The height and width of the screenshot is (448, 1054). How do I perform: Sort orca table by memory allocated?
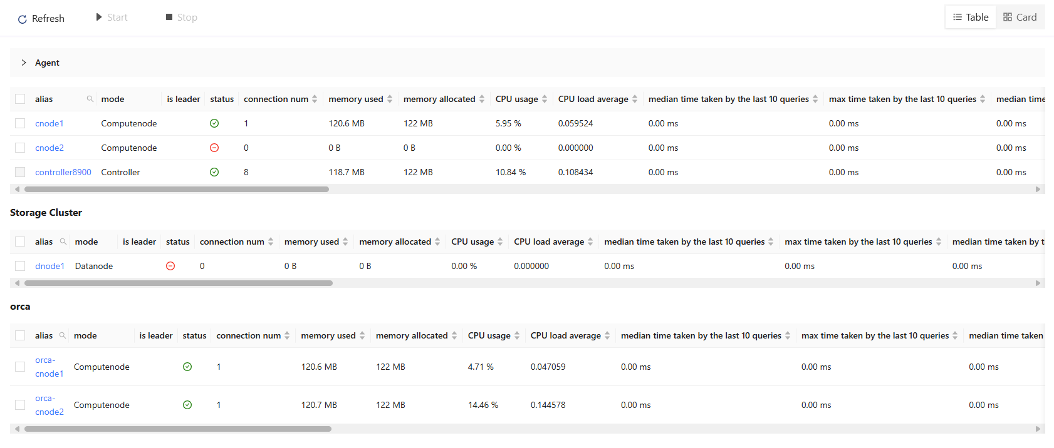[x=454, y=336]
